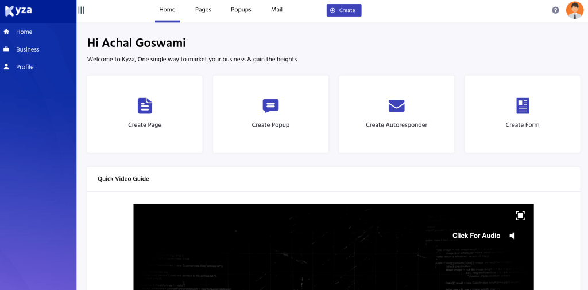Screen dimensions: 588x290
Task: Click the Create Form icon
Action: coord(523,106)
